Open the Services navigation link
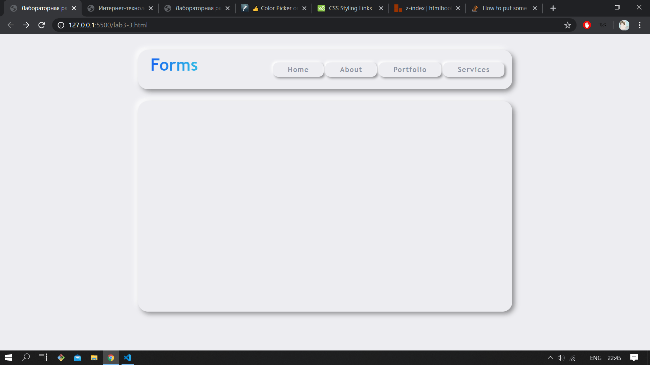 pos(473,70)
